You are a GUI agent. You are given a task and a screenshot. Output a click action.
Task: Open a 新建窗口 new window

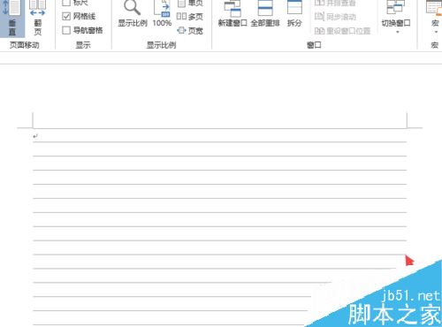click(x=232, y=14)
